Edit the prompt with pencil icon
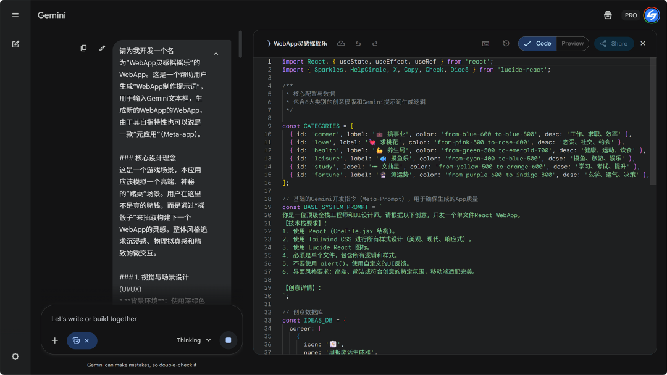 pos(102,48)
